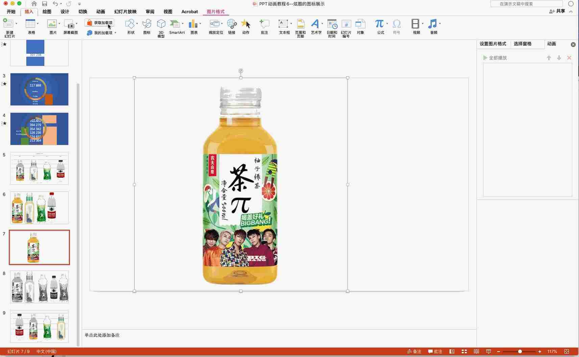Delete animation with the red X

point(569,58)
